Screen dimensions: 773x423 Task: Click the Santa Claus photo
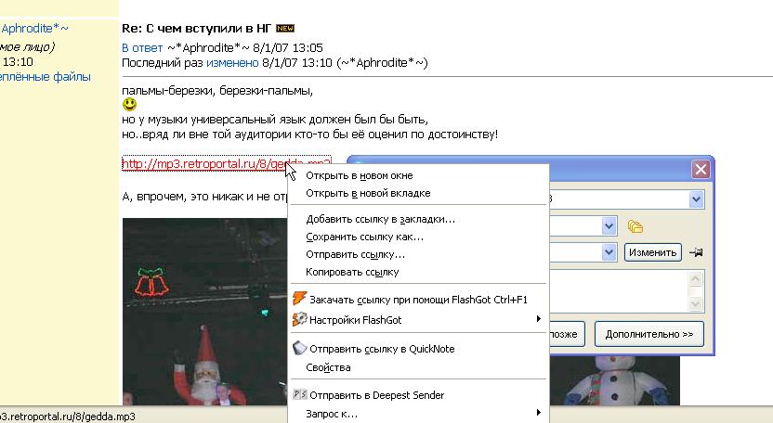point(204,312)
